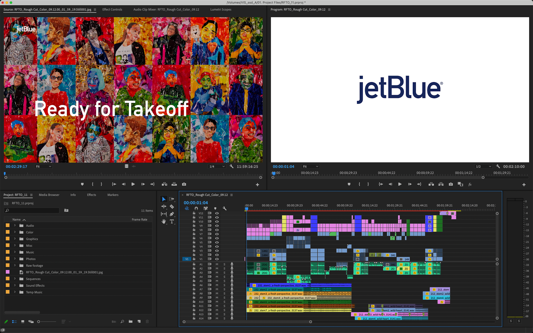Click Find magnifier in Project panel
Screen dimensions: 533x333
coord(122,322)
